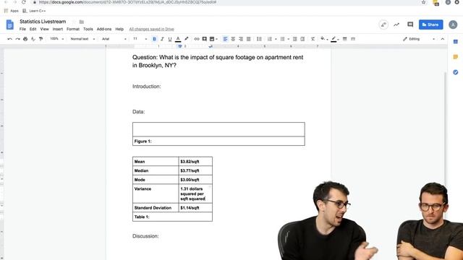
Task: Open the File menu
Action: coord(22,29)
